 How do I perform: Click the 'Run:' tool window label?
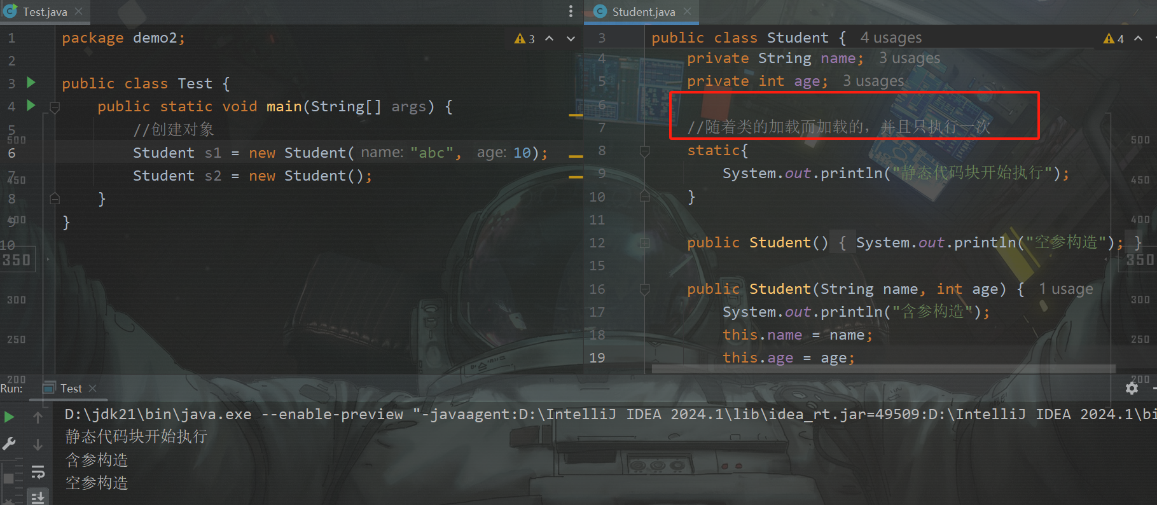click(x=11, y=389)
